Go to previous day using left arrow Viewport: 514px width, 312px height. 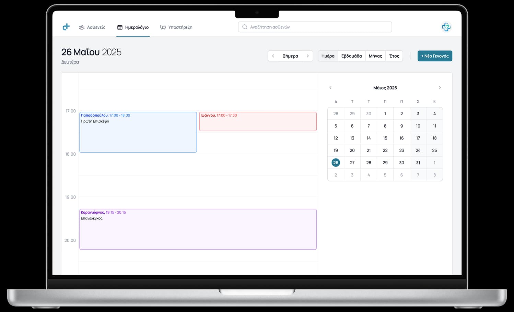pos(273,56)
